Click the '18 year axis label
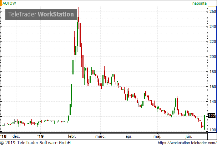Image resolution: width=217 pixels, height=146 pixels. pos(3,136)
